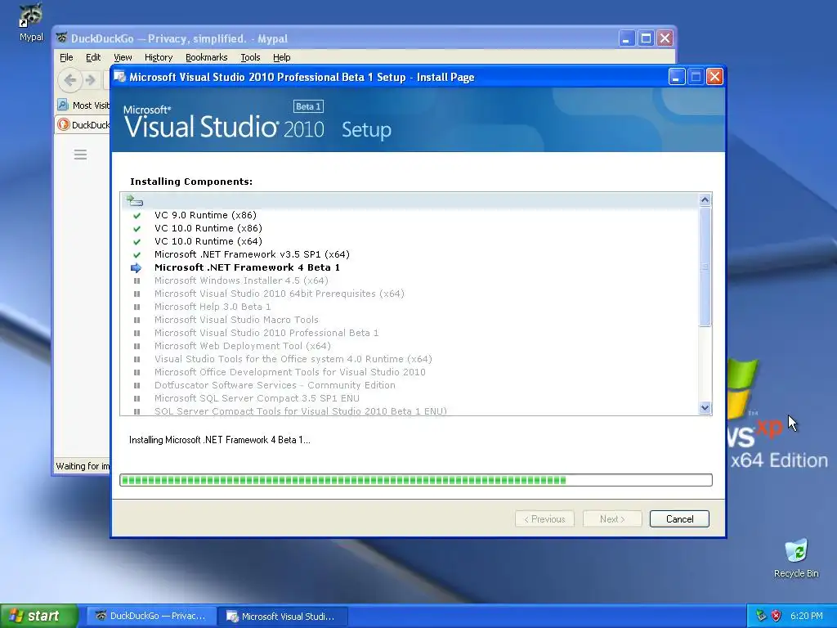Click pending icon beside Microsoft Web Deployment Tool
Viewport: 837px width, 628px height.
137,346
